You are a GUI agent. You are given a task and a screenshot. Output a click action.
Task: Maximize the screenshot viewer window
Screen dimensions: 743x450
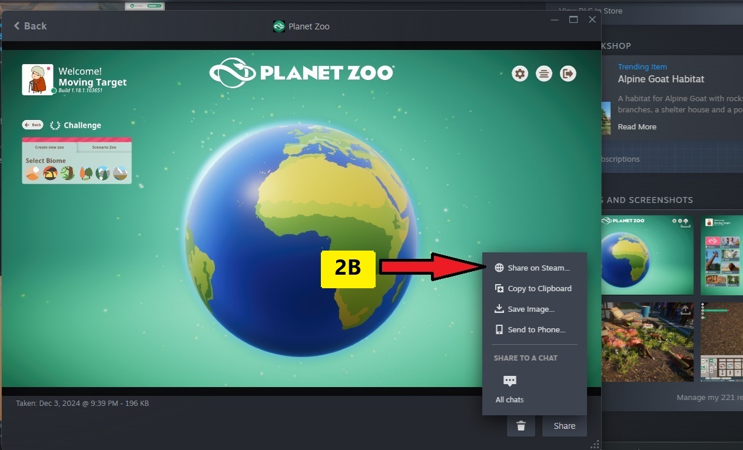pos(573,19)
